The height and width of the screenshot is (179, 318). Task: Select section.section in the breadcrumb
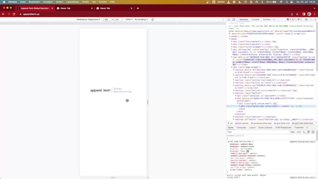click(x=242, y=123)
